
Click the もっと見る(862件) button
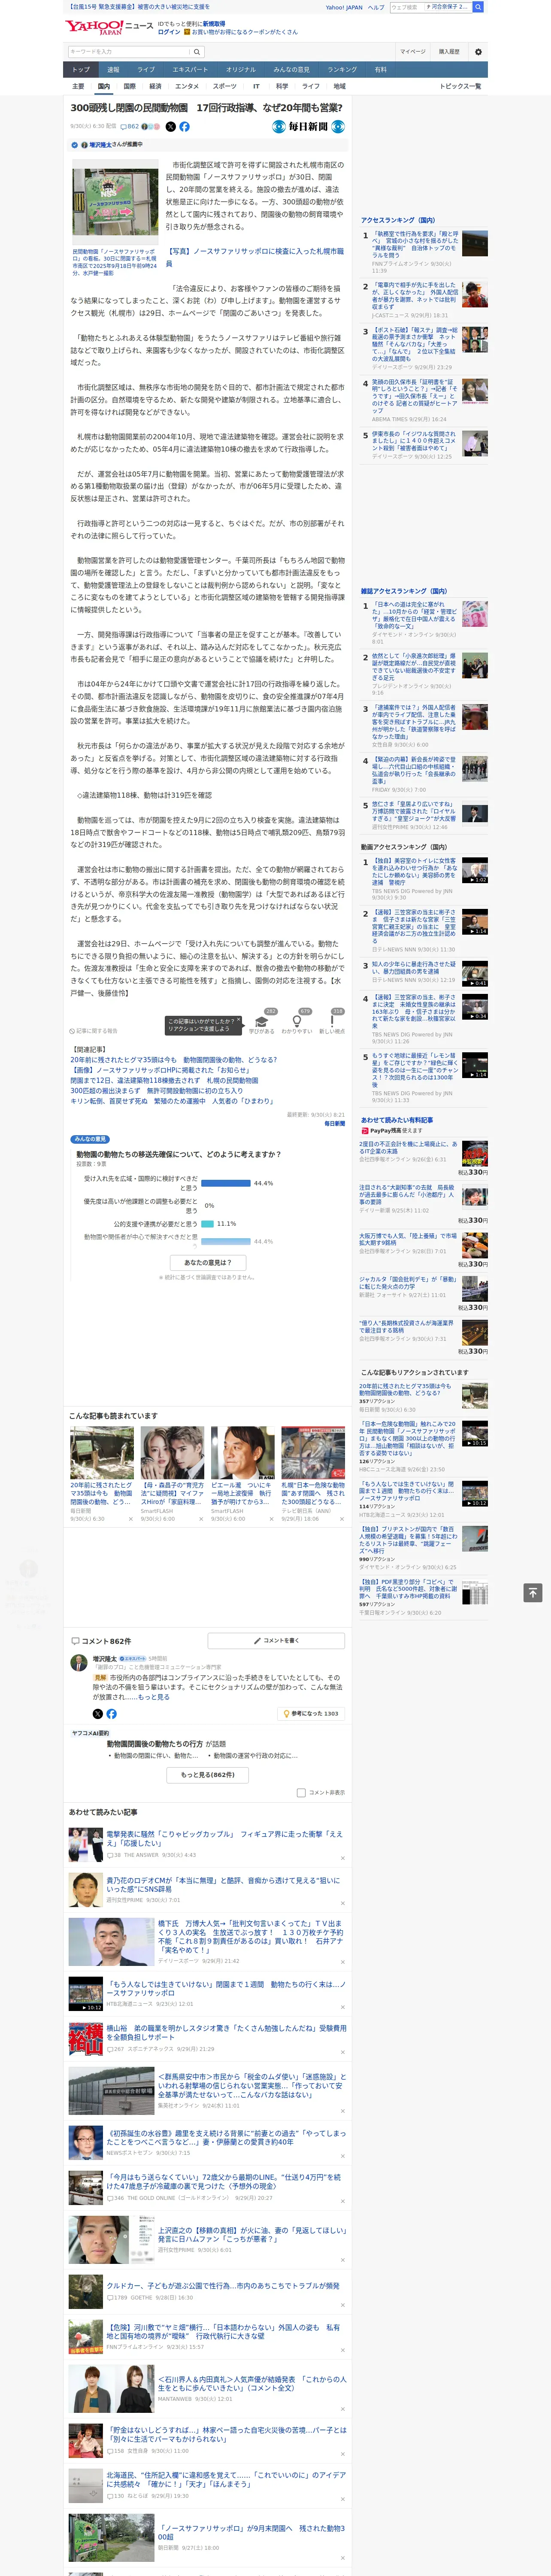tap(208, 1775)
